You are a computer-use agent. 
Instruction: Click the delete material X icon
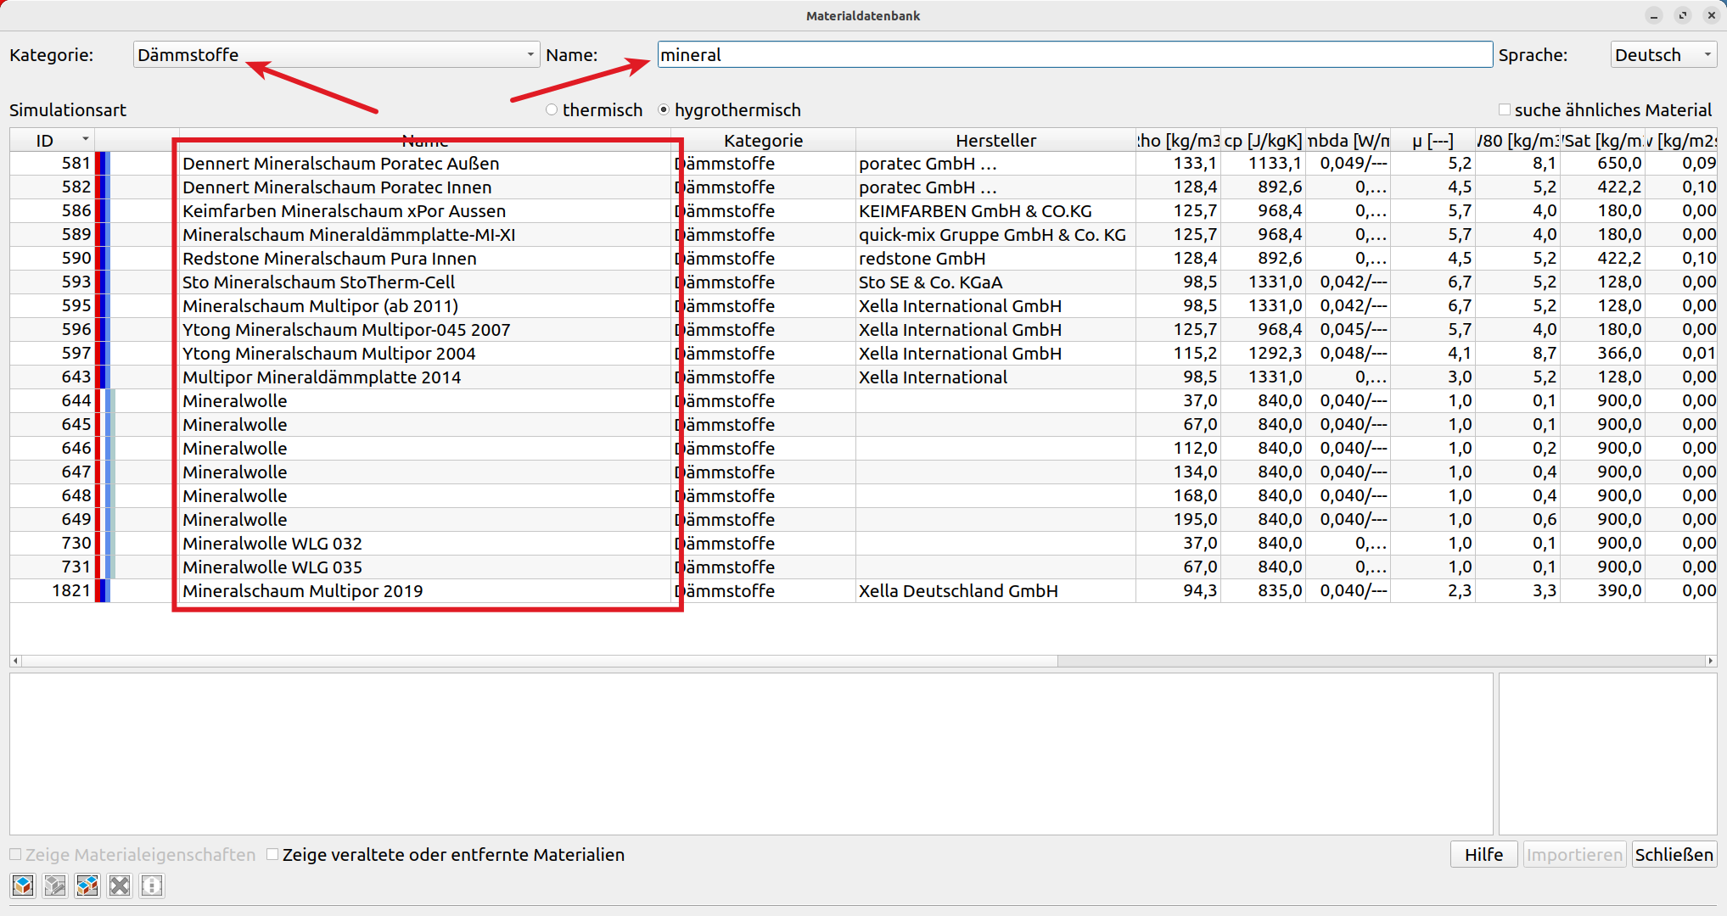(120, 885)
